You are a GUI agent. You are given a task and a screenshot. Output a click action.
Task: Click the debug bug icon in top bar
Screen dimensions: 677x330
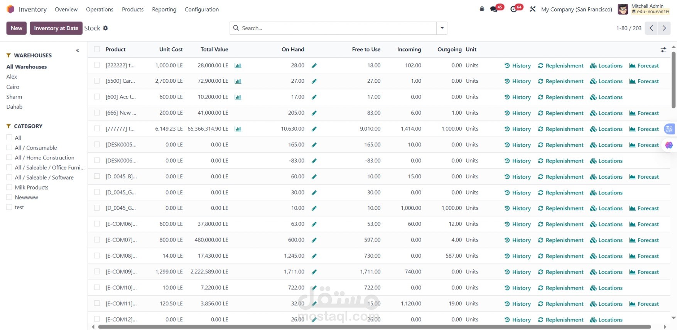(x=482, y=9)
